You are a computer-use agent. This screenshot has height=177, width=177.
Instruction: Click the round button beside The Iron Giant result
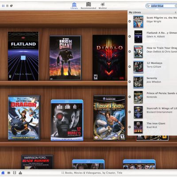coord(130,127)
